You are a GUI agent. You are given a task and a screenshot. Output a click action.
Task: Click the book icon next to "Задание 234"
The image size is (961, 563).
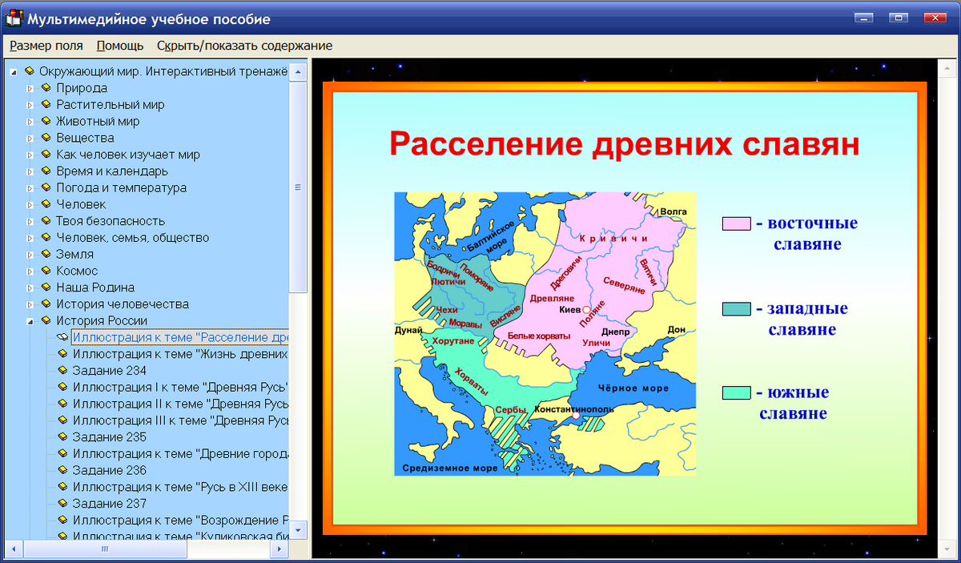coord(62,370)
